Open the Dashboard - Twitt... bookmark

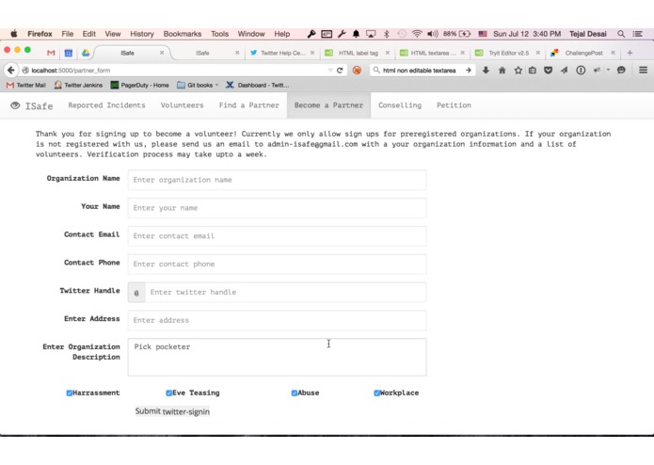(x=257, y=85)
